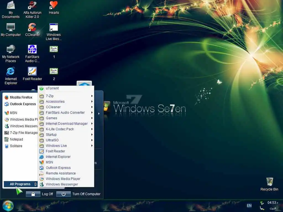Launch Solitaire from Start menu
Screen dimensions: 283x212
click(20, 146)
